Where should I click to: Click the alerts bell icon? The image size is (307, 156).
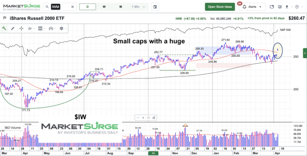[244, 7]
